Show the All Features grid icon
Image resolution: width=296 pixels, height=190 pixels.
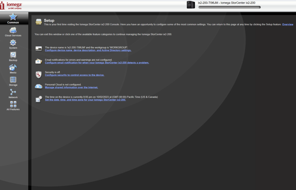[13, 104]
